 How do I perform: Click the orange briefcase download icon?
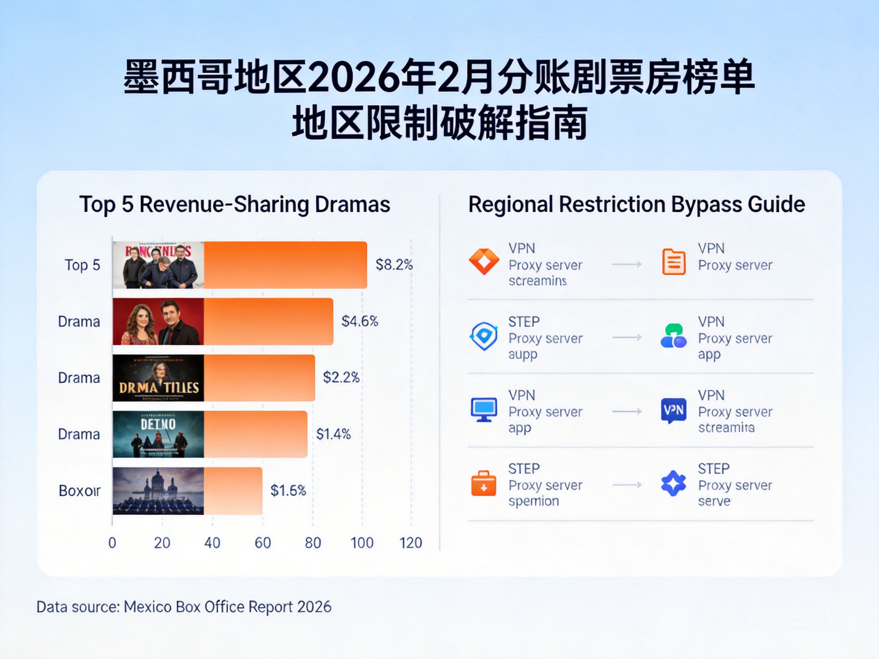coord(484,484)
